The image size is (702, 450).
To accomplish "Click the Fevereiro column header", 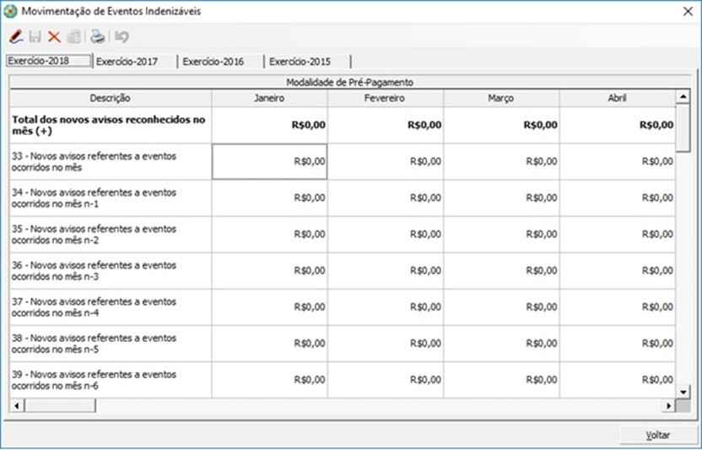I will (x=386, y=99).
